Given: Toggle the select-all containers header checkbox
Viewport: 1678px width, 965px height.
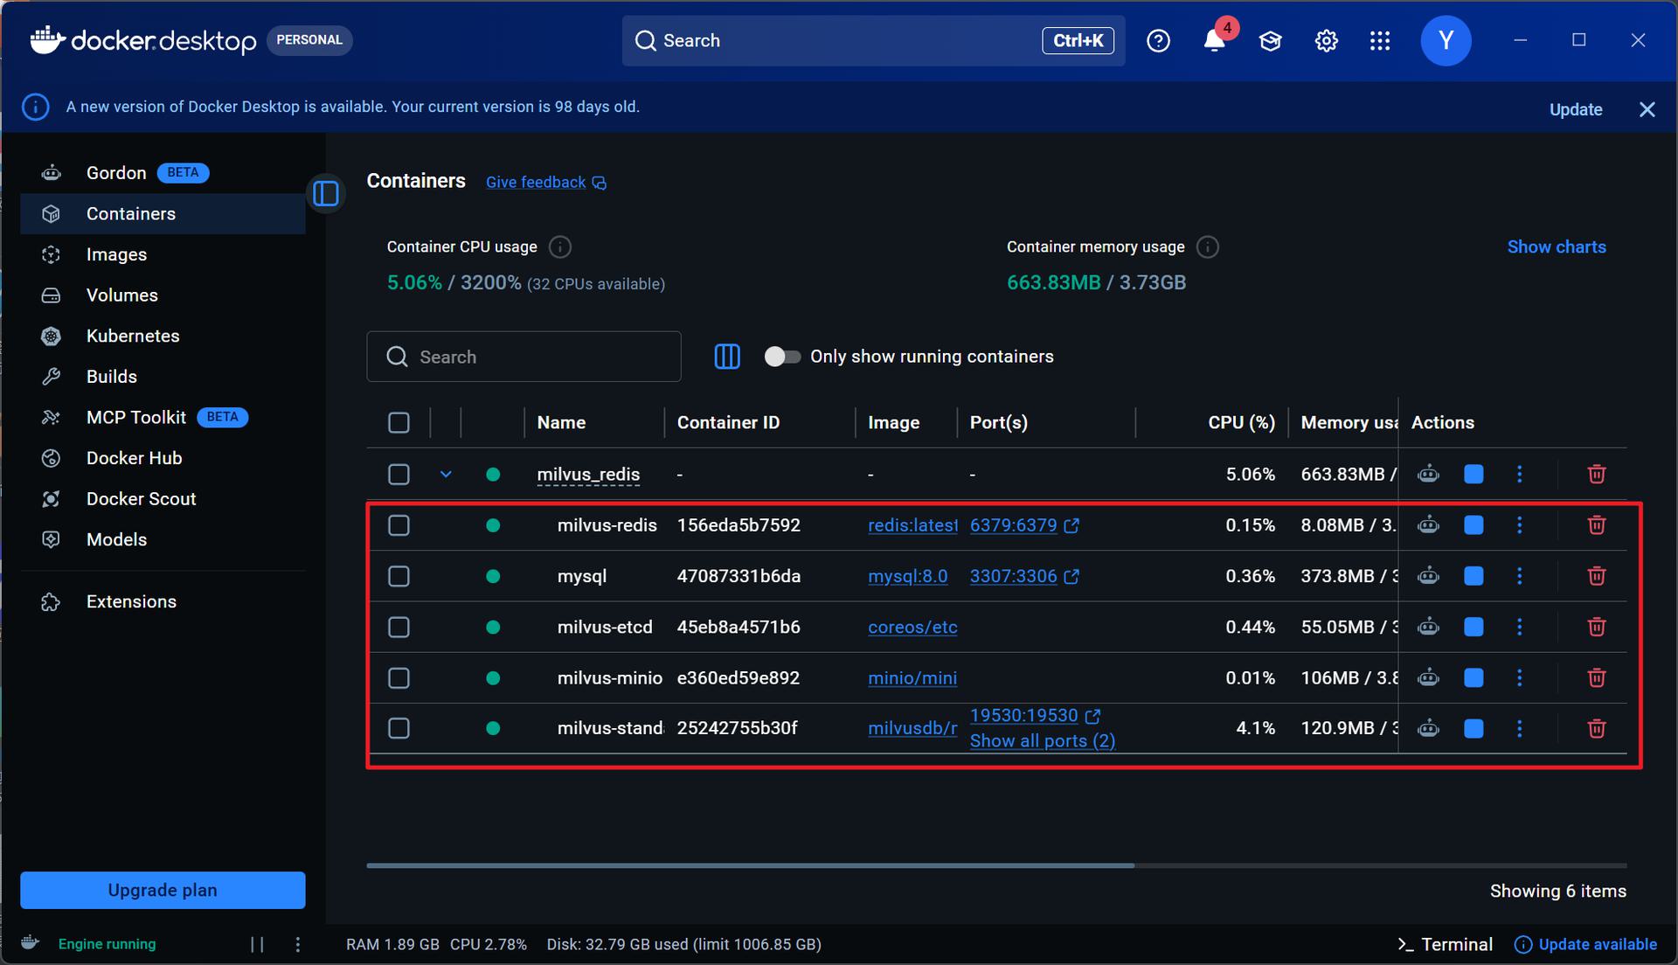Looking at the screenshot, I should [x=399, y=423].
